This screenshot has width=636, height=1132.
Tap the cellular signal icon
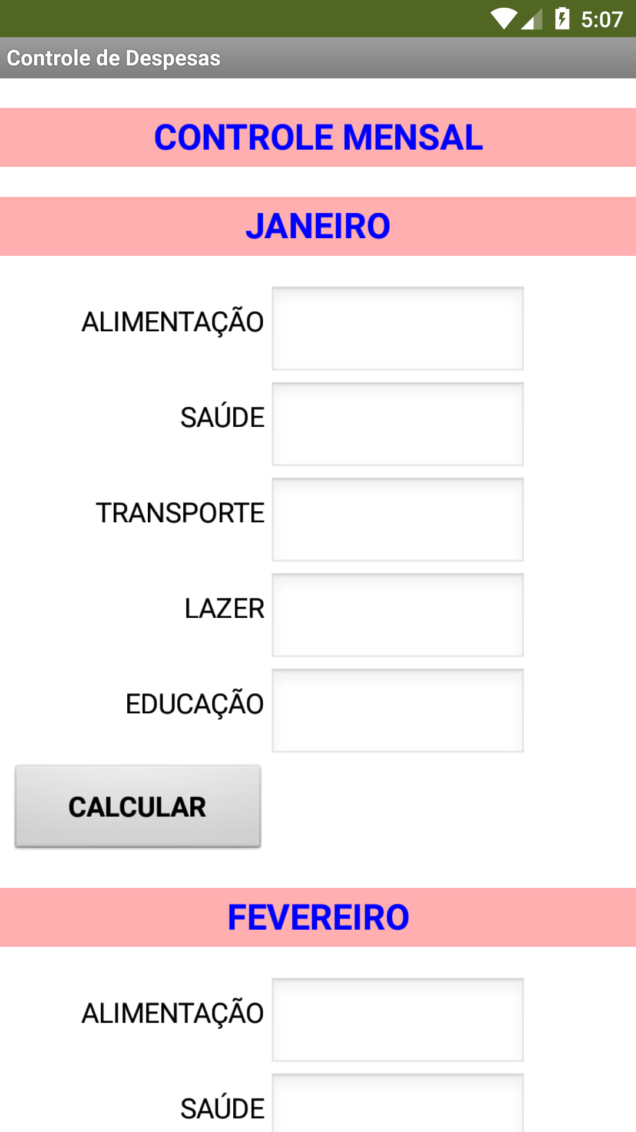[x=532, y=20]
